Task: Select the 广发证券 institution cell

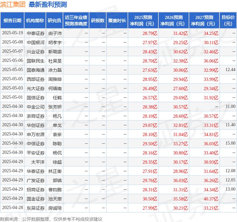Action: pyautogui.click(x=36, y=180)
